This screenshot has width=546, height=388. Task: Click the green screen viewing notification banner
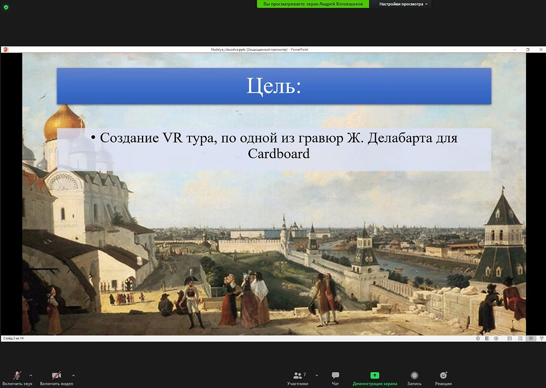tap(313, 4)
